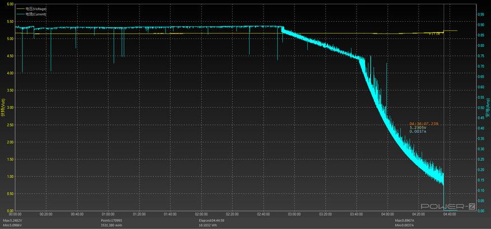Click the 0.0037A cursor current readout
Viewport: 491px width, 229px height.
tap(418, 132)
